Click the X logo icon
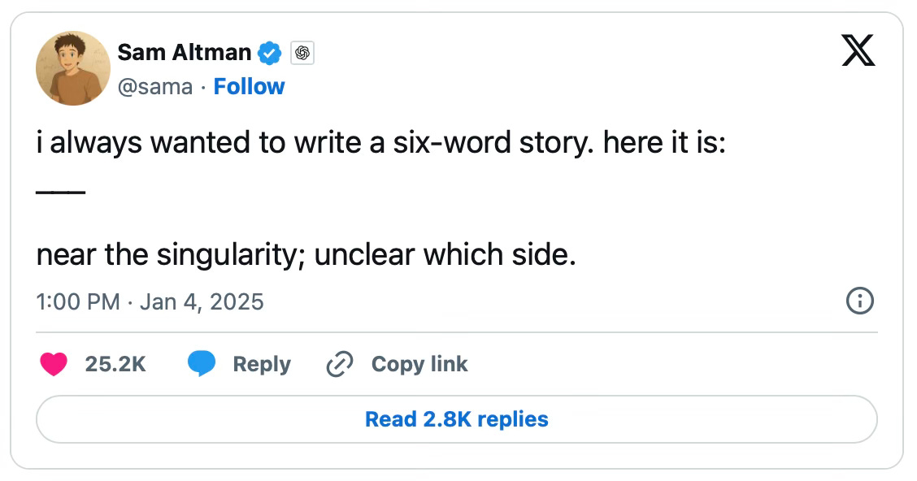917x481 pixels. (x=857, y=54)
